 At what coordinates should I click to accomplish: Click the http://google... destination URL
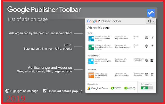[121, 61]
